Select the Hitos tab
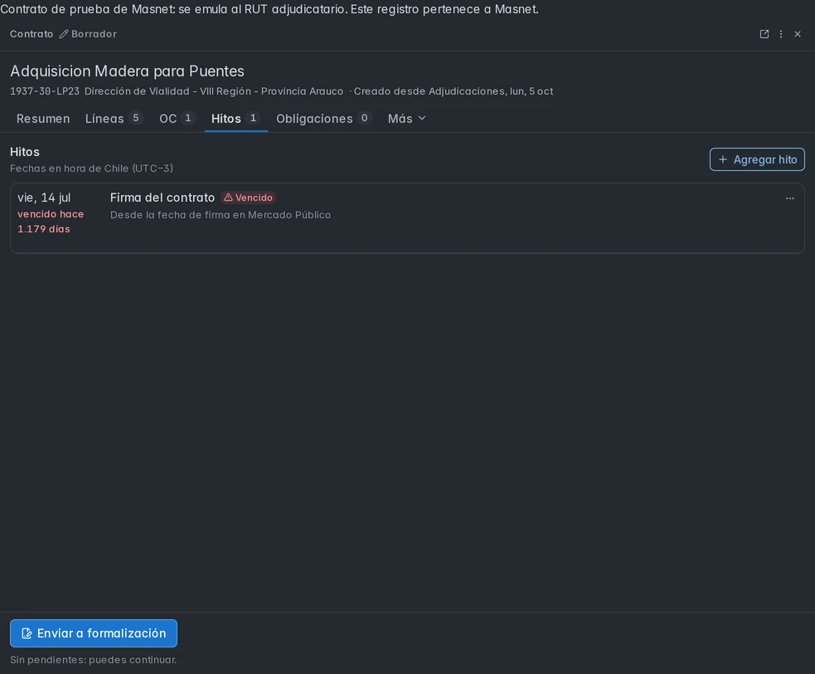Image resolution: width=815 pixels, height=674 pixels. 235,119
